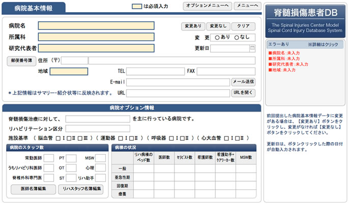This screenshot has height=204, width=349.
Task: Select the あり radio button for 変更
Action: (x=217, y=38)
